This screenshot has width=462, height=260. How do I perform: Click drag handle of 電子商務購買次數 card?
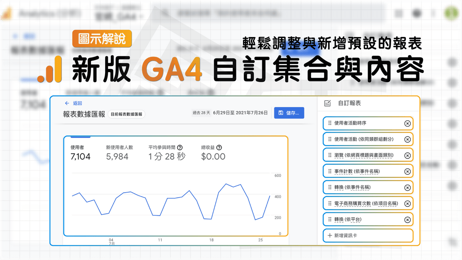coord(330,203)
